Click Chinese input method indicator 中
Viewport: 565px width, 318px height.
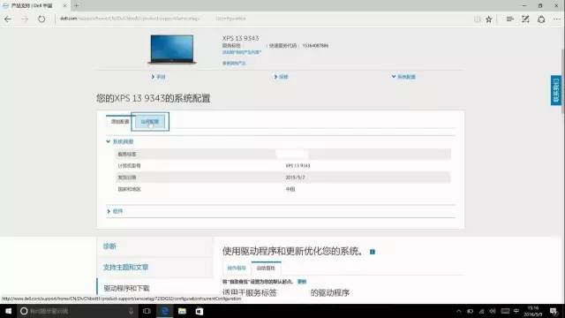tap(516, 311)
